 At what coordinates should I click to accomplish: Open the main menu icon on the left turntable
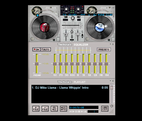tap(31, 8)
